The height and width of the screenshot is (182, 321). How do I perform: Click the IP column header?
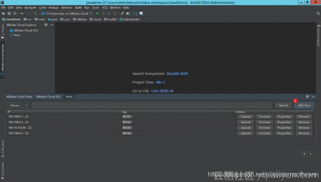[64, 112]
